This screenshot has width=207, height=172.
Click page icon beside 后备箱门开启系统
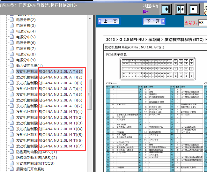[x=11, y=169]
